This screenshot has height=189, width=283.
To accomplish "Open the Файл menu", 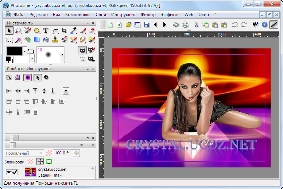I will [19, 15].
